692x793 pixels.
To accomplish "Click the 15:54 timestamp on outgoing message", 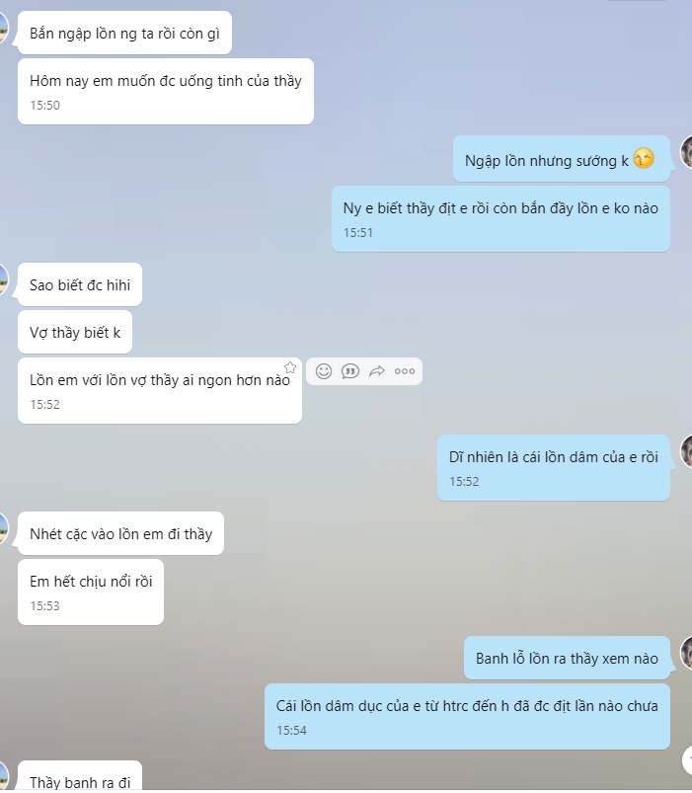I will [x=291, y=730].
